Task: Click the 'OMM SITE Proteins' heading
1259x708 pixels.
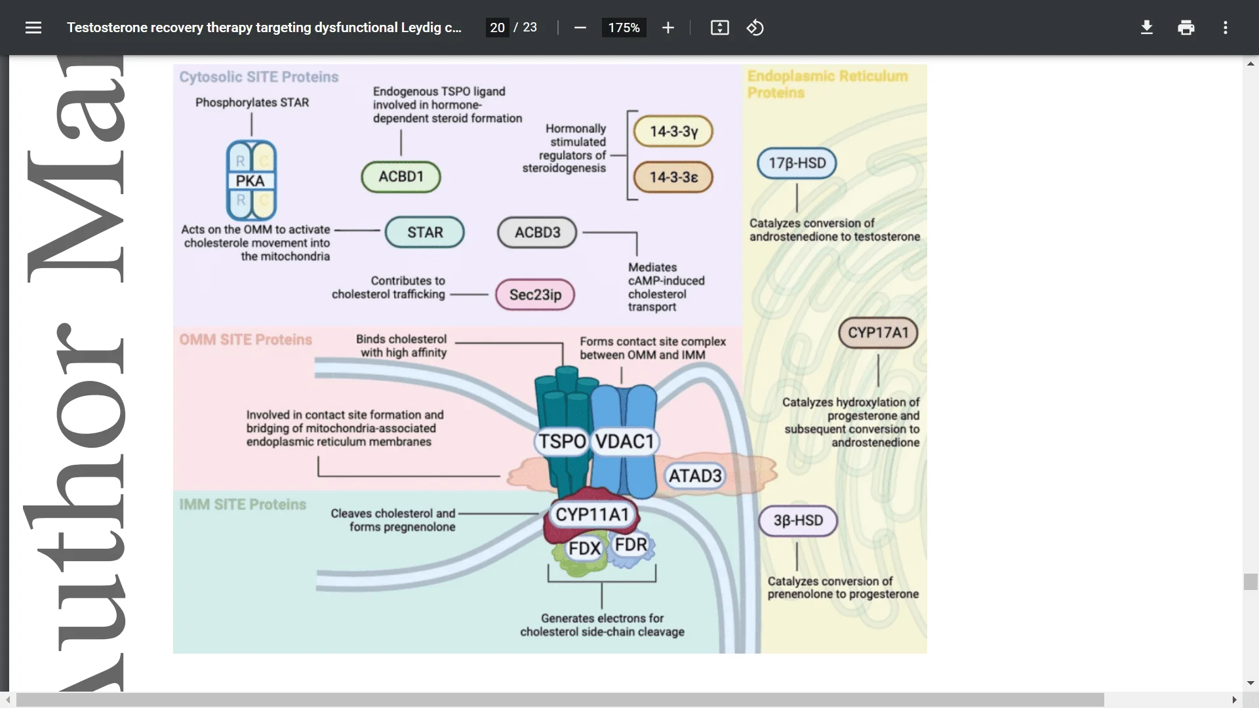Action: click(x=246, y=340)
